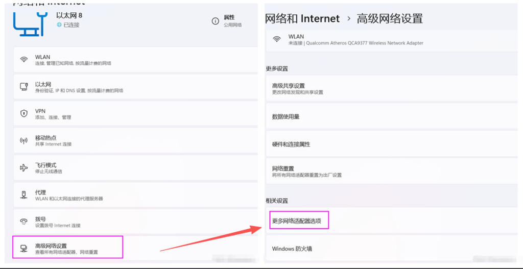
Task: Click 相关设置 section heading
Action: tap(276, 201)
